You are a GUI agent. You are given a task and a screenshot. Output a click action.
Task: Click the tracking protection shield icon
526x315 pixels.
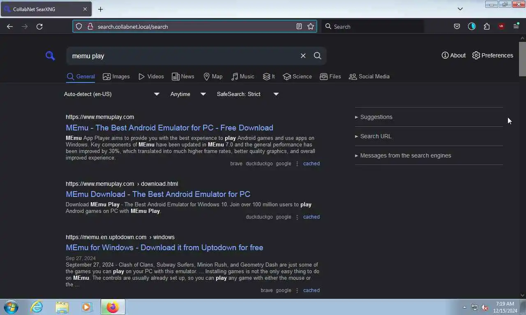pos(79,26)
